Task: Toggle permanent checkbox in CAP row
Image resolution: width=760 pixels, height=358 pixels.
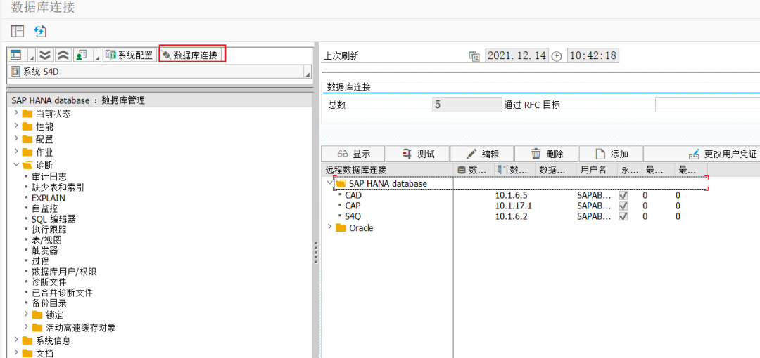Action: point(623,206)
